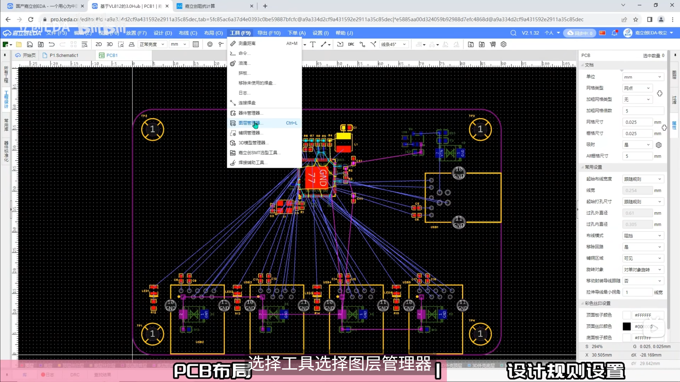
Task: Expand the 网格类型 dropdown
Action: click(637, 88)
